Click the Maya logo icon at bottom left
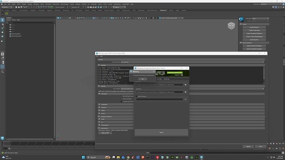The image size is (285, 160). pos(2,138)
